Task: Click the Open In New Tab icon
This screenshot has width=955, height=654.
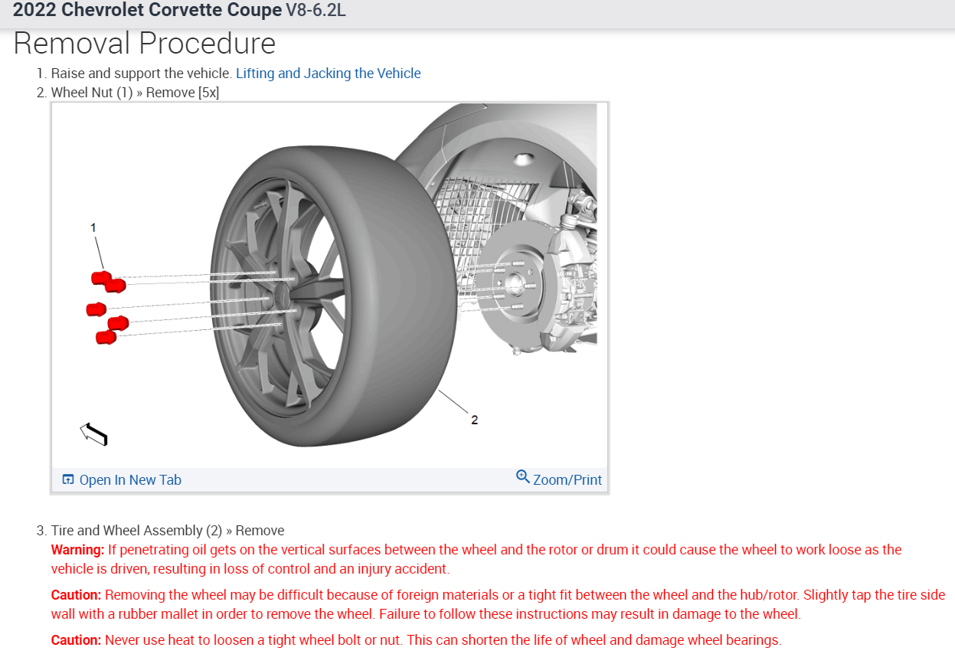Action: [x=68, y=480]
